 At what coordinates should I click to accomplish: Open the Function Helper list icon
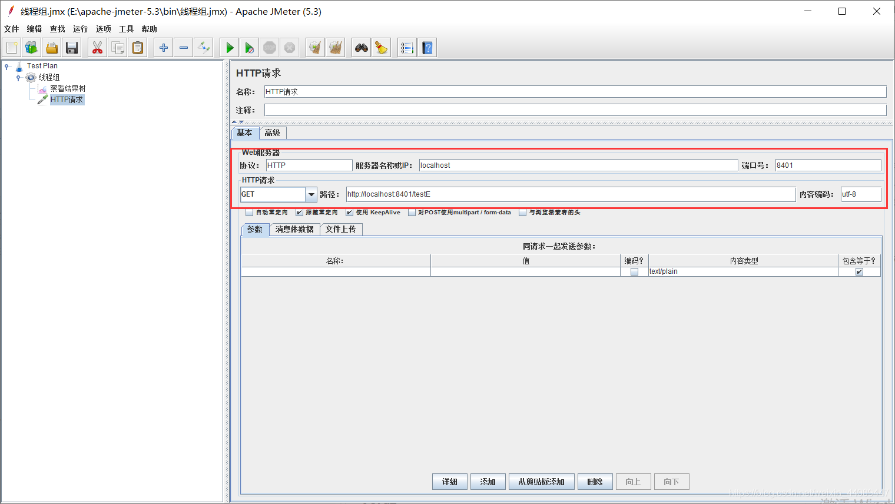407,48
